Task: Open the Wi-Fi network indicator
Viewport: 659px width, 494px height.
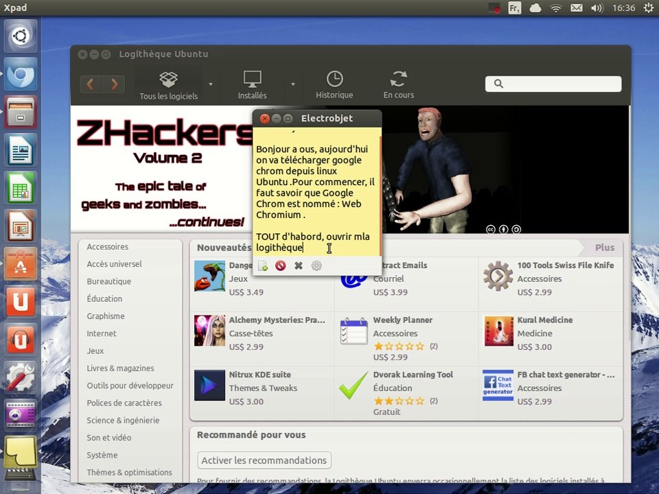Action: [x=555, y=8]
